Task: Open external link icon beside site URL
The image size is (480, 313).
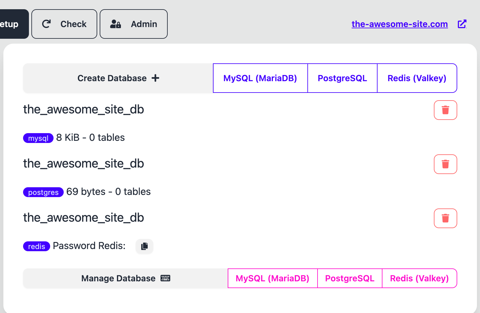Action: 462,24
